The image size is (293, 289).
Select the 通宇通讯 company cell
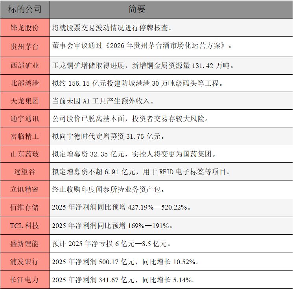pyautogui.click(x=25, y=119)
